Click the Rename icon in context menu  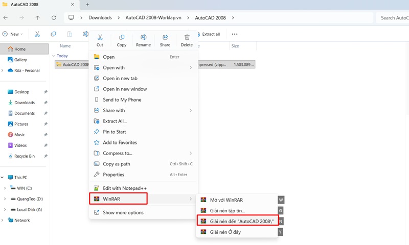144,37
